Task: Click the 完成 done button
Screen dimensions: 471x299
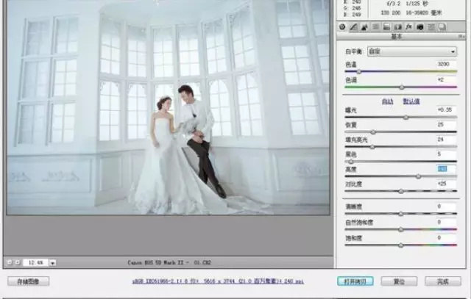Action: [x=443, y=281]
